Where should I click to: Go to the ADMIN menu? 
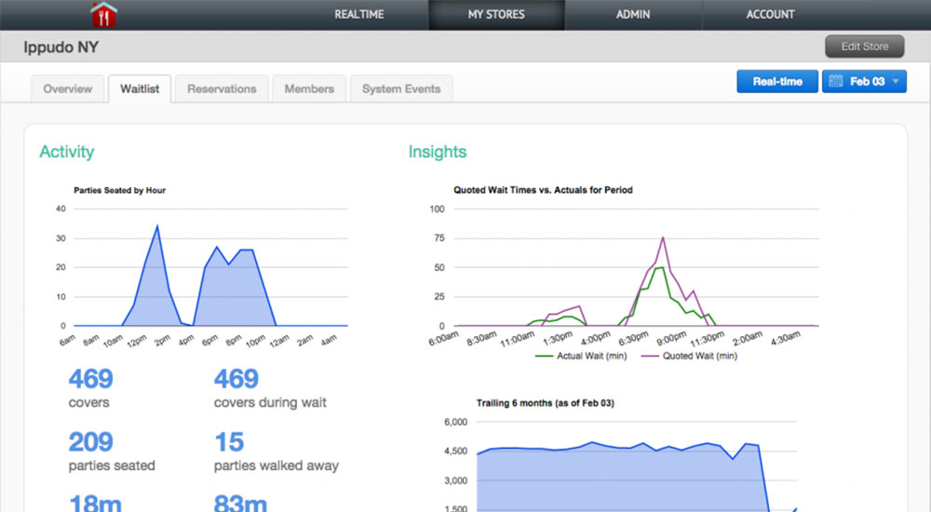click(633, 14)
